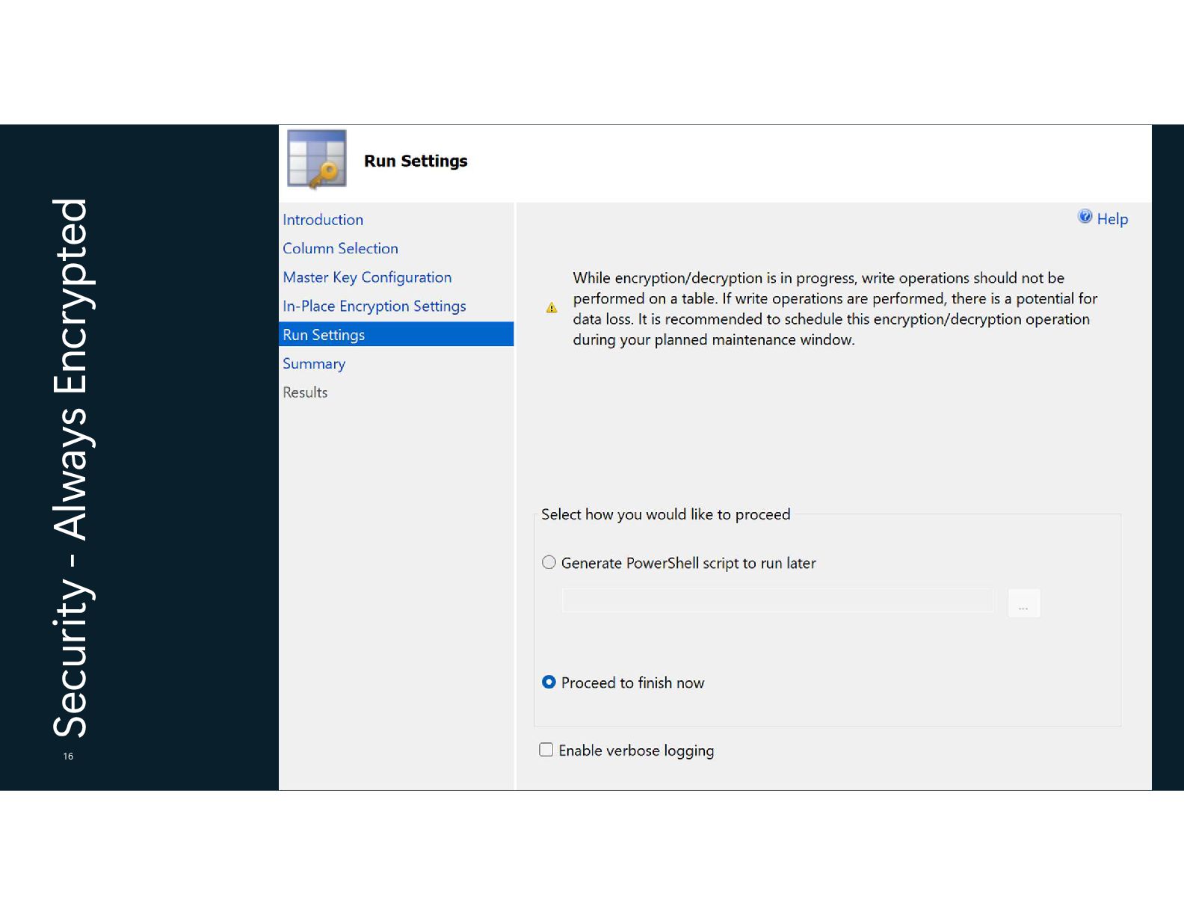Go to the Introduction step
Screen dimensions: 1184x915
[x=323, y=220]
